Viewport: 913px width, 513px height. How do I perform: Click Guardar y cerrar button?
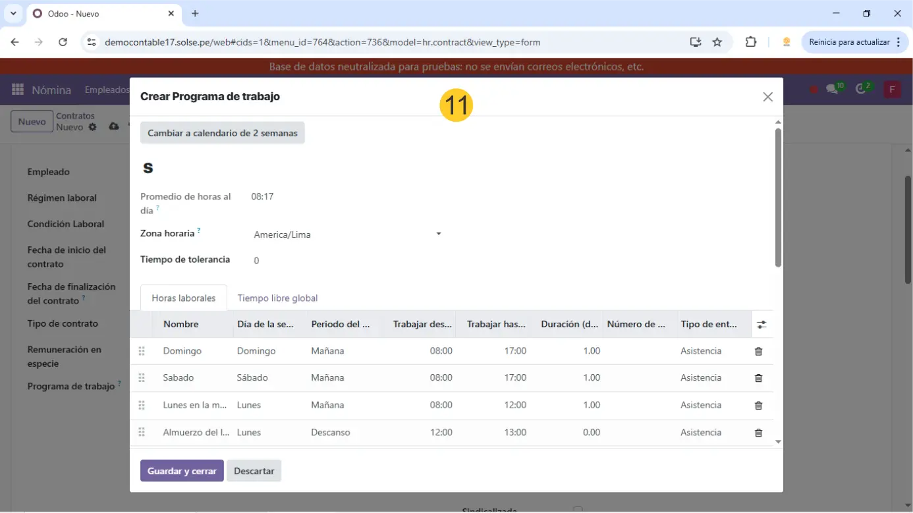coord(182,471)
